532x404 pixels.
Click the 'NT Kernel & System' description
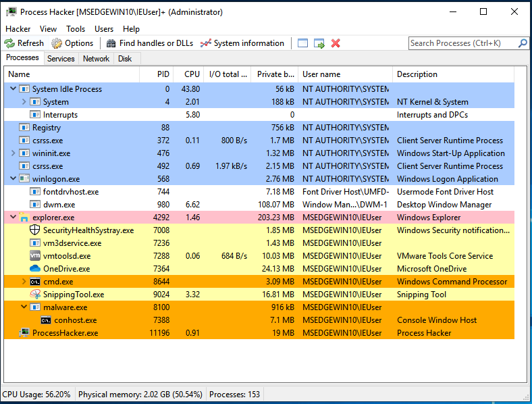[433, 102]
